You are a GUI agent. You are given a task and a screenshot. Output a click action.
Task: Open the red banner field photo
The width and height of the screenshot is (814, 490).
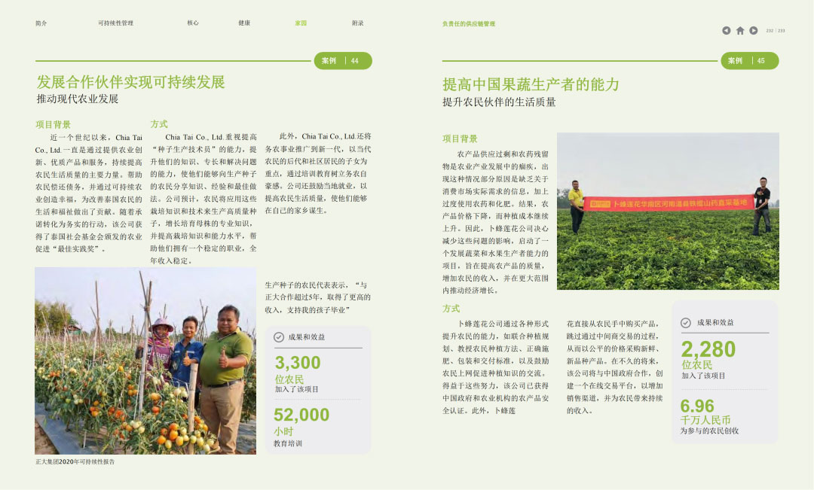click(668, 212)
